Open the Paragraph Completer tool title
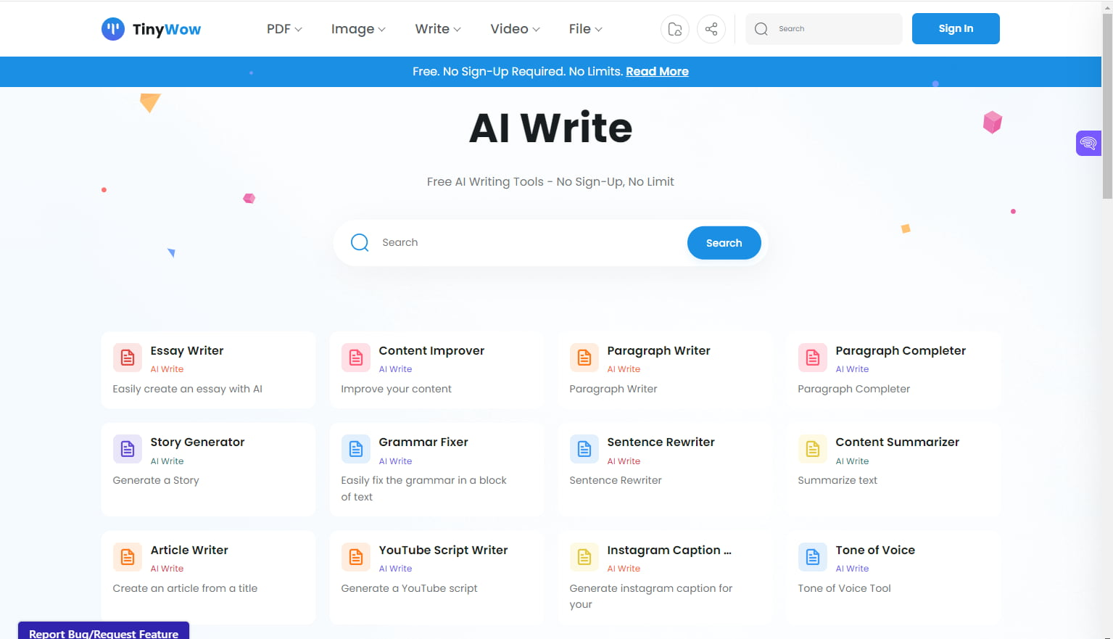Viewport: 1113px width, 639px height. click(901, 350)
